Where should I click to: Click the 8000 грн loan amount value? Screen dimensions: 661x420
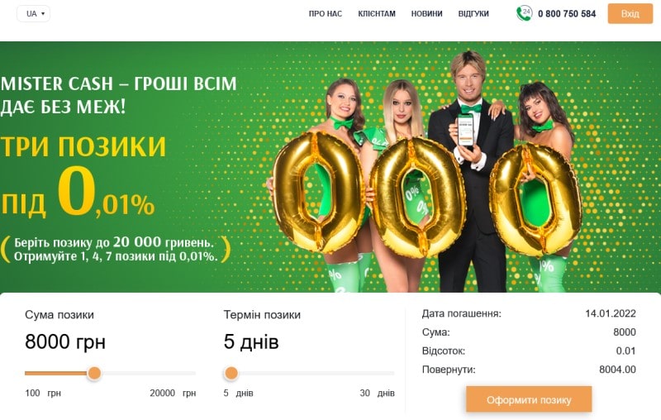click(65, 341)
